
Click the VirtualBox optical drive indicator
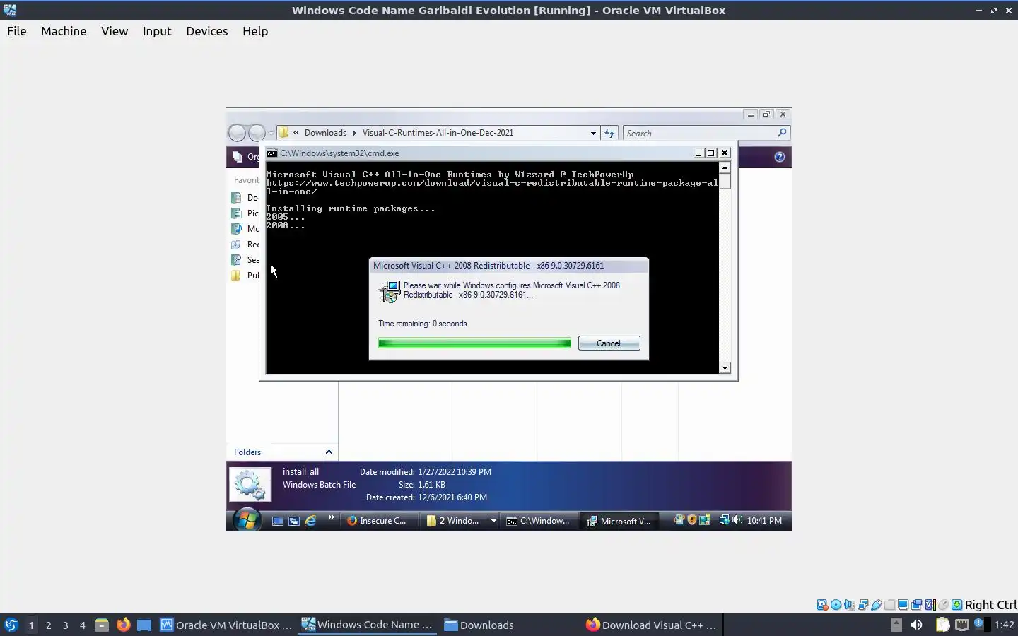coord(836,605)
